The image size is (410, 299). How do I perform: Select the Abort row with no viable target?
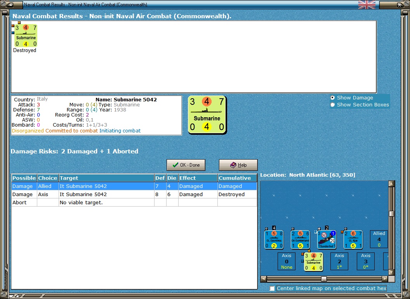(134, 202)
